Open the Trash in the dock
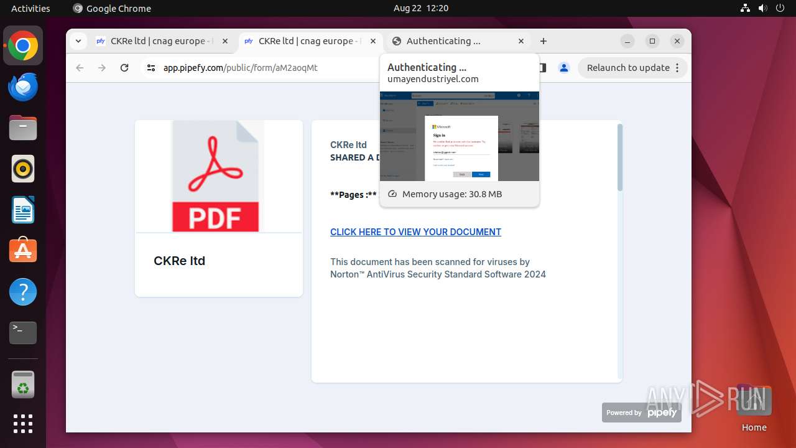This screenshot has width=796, height=448. point(23,385)
